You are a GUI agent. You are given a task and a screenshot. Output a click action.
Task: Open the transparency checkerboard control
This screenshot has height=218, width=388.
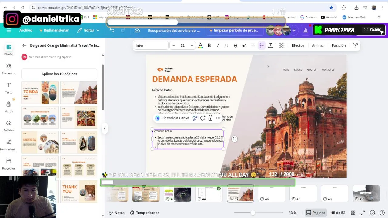pyautogui.click(x=282, y=45)
